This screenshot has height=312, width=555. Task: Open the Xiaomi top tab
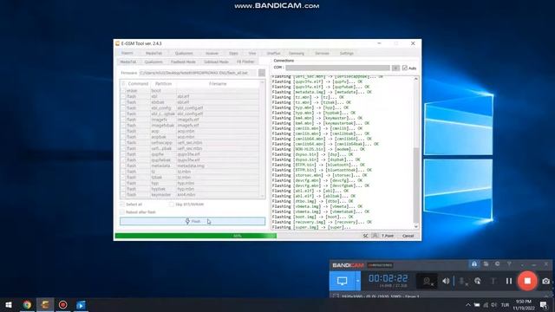[127, 54]
